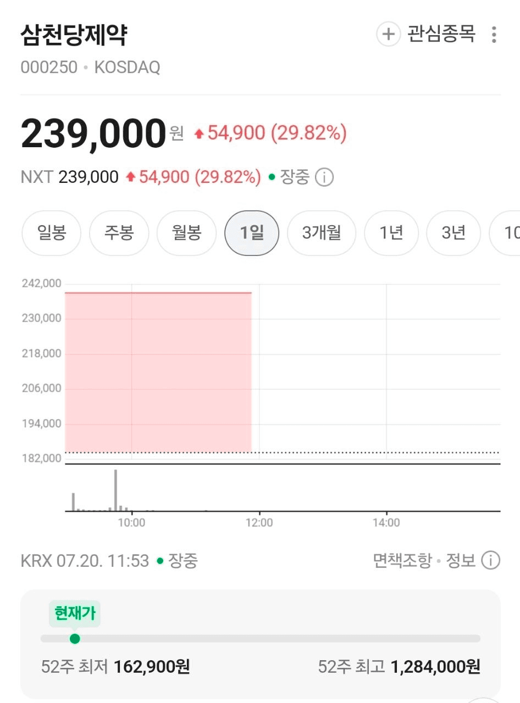
Task: Open the three-dot more options menu
Action: tap(494, 34)
